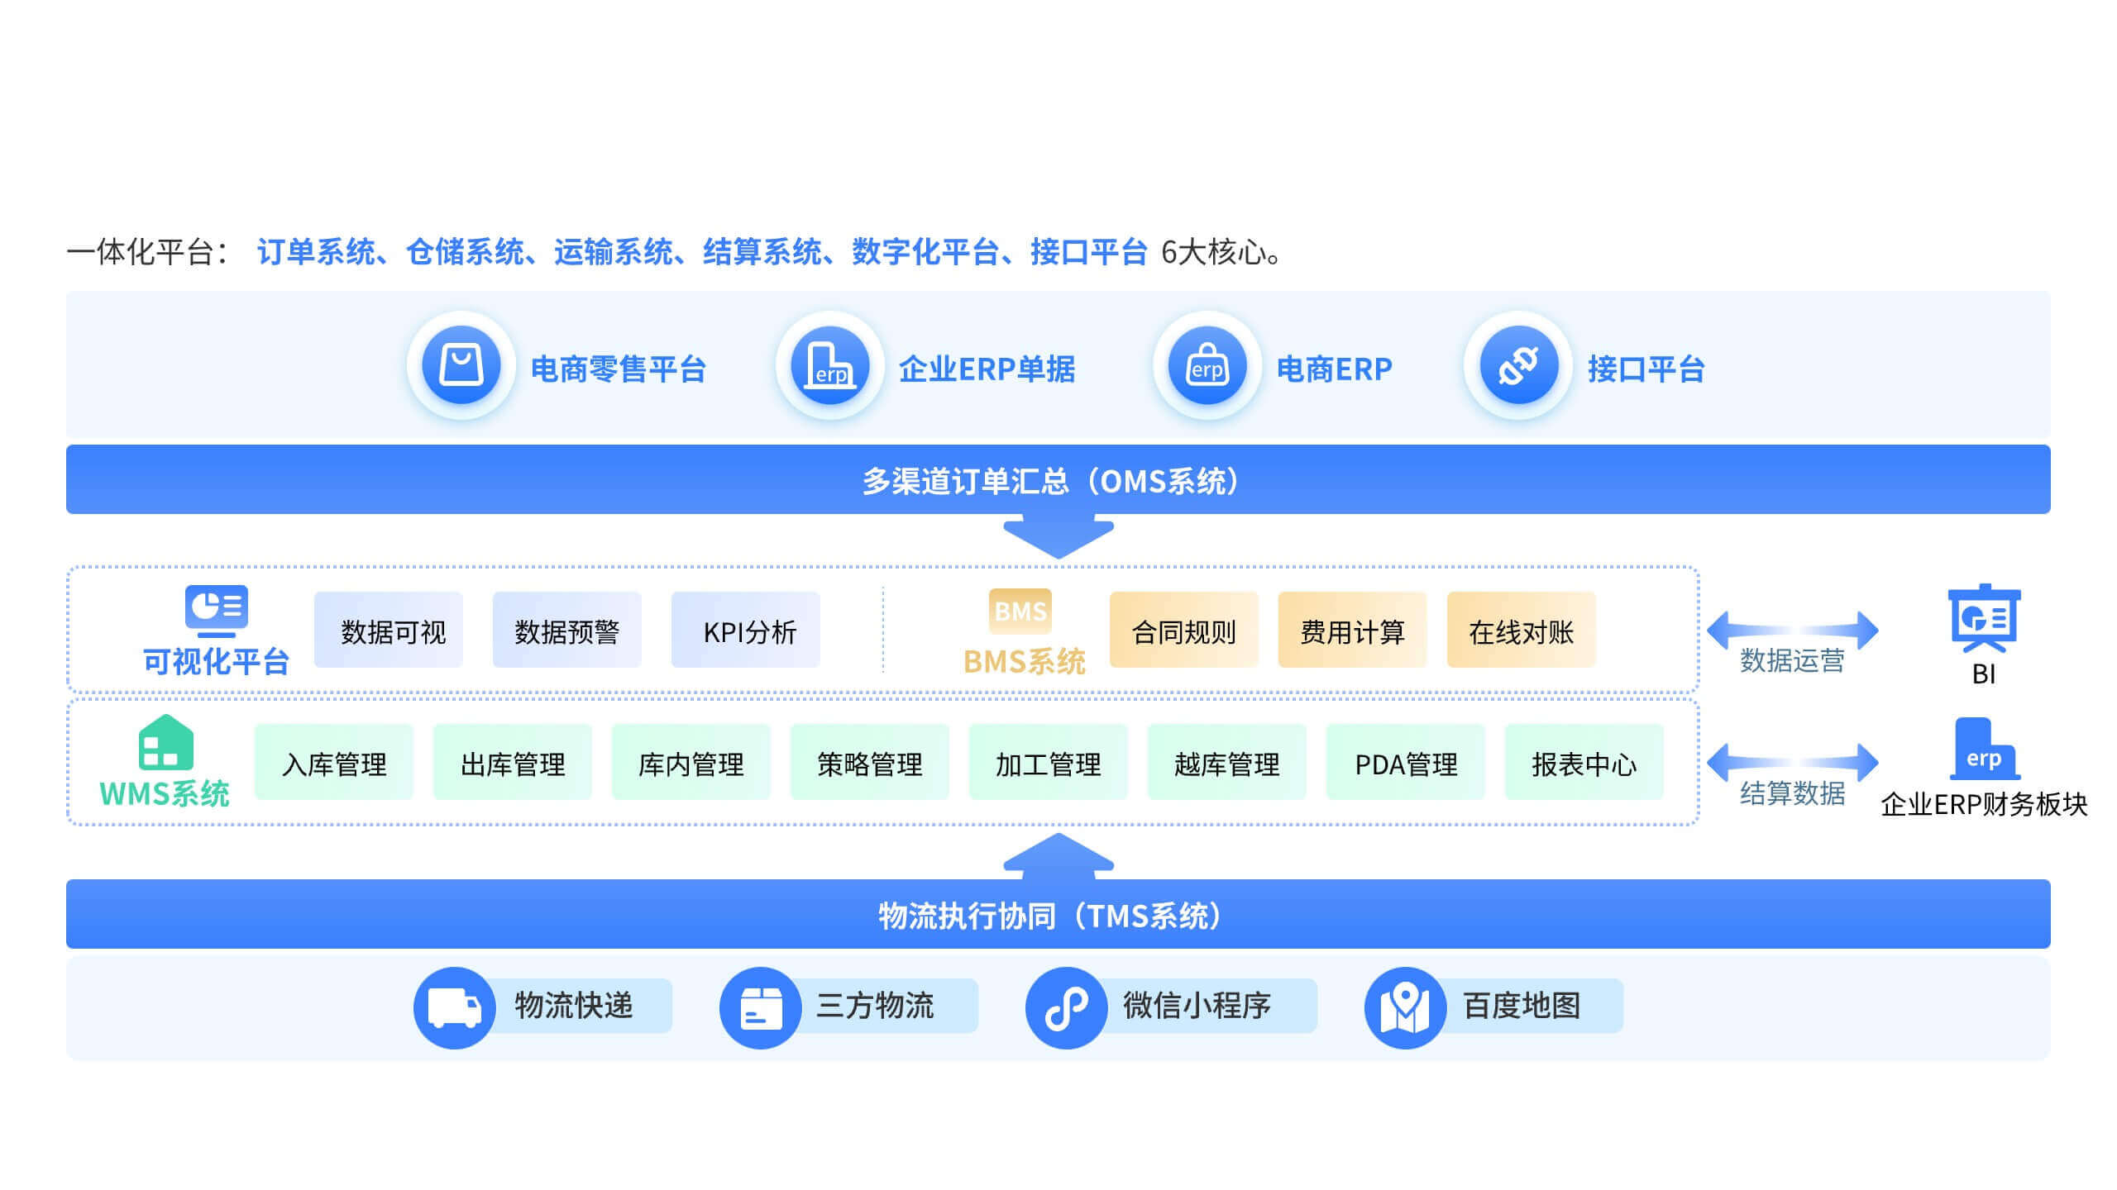This screenshot has height=1190, width=2117.
Task: Click the package icon for 三方物流
Action: [760, 1007]
